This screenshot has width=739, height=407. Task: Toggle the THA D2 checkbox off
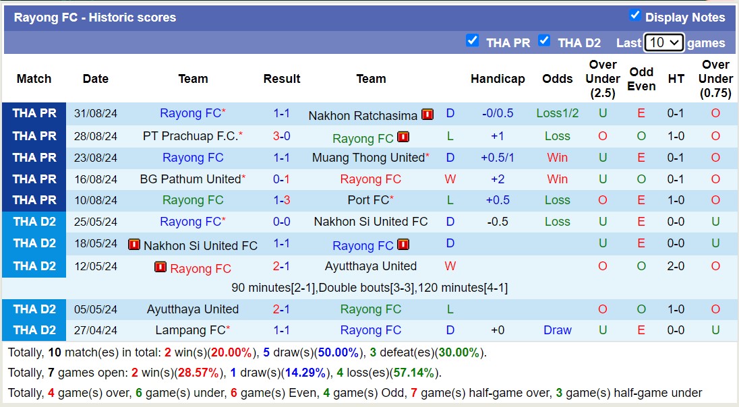(x=544, y=41)
